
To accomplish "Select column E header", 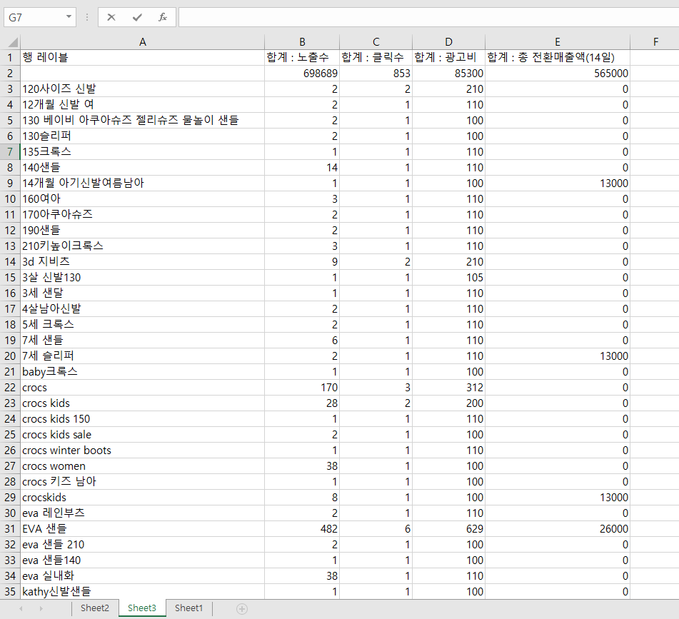I will (x=558, y=42).
